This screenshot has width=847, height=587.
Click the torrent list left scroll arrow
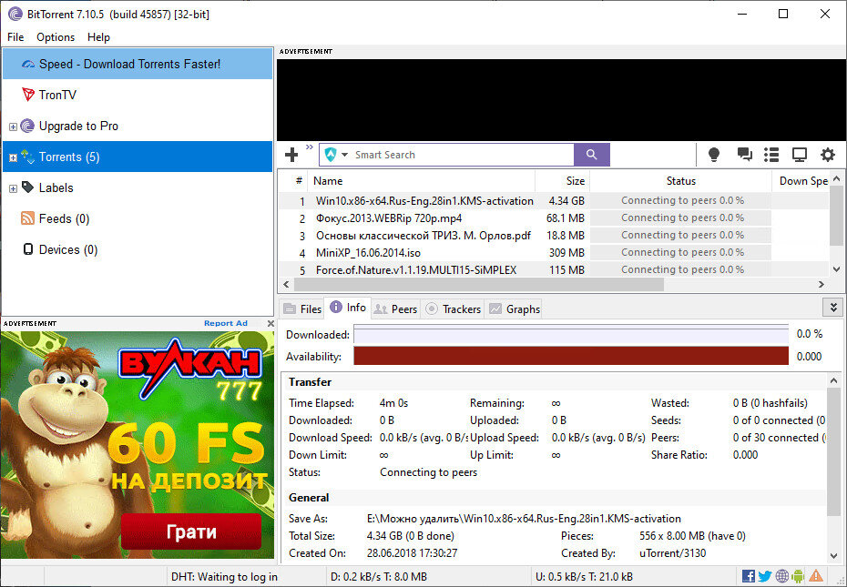[286, 284]
